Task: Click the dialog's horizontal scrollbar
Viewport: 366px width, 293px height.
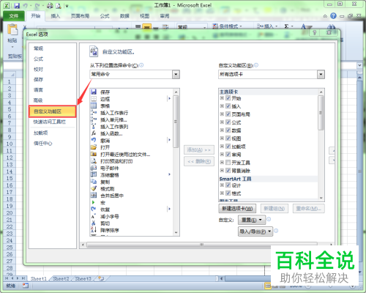Action: [202, 245]
